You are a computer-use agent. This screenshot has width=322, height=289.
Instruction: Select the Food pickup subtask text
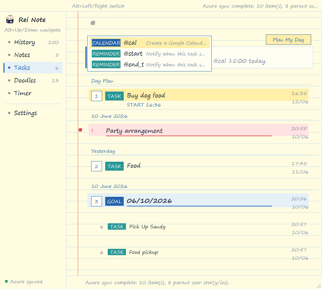(143, 252)
